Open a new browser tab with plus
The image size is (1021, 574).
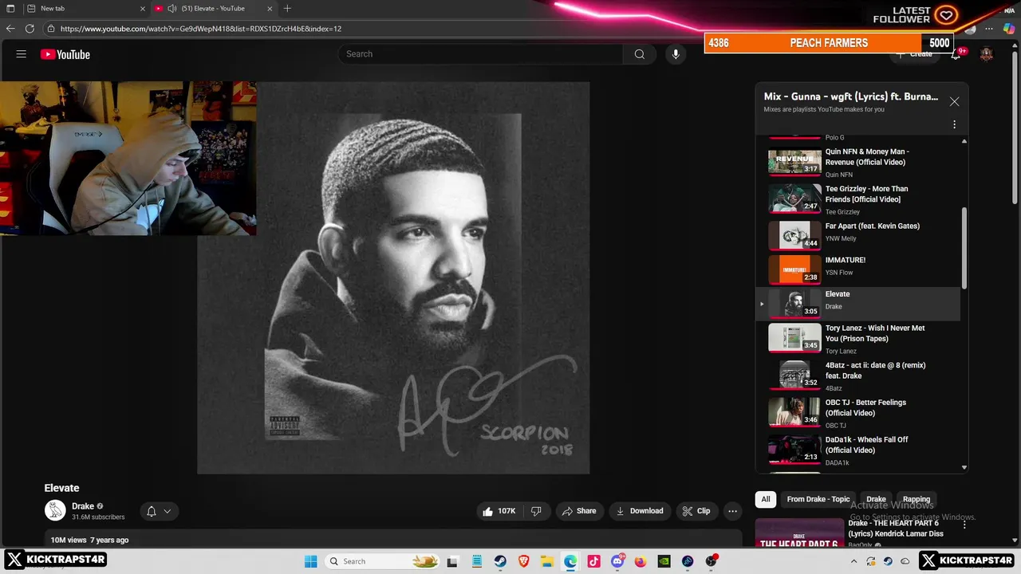[287, 8]
